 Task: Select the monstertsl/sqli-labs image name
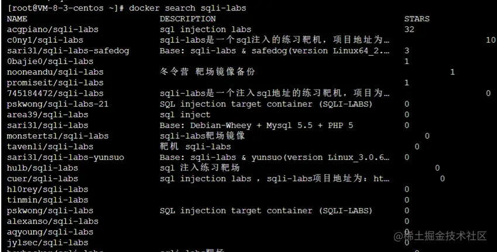[x=58, y=136]
